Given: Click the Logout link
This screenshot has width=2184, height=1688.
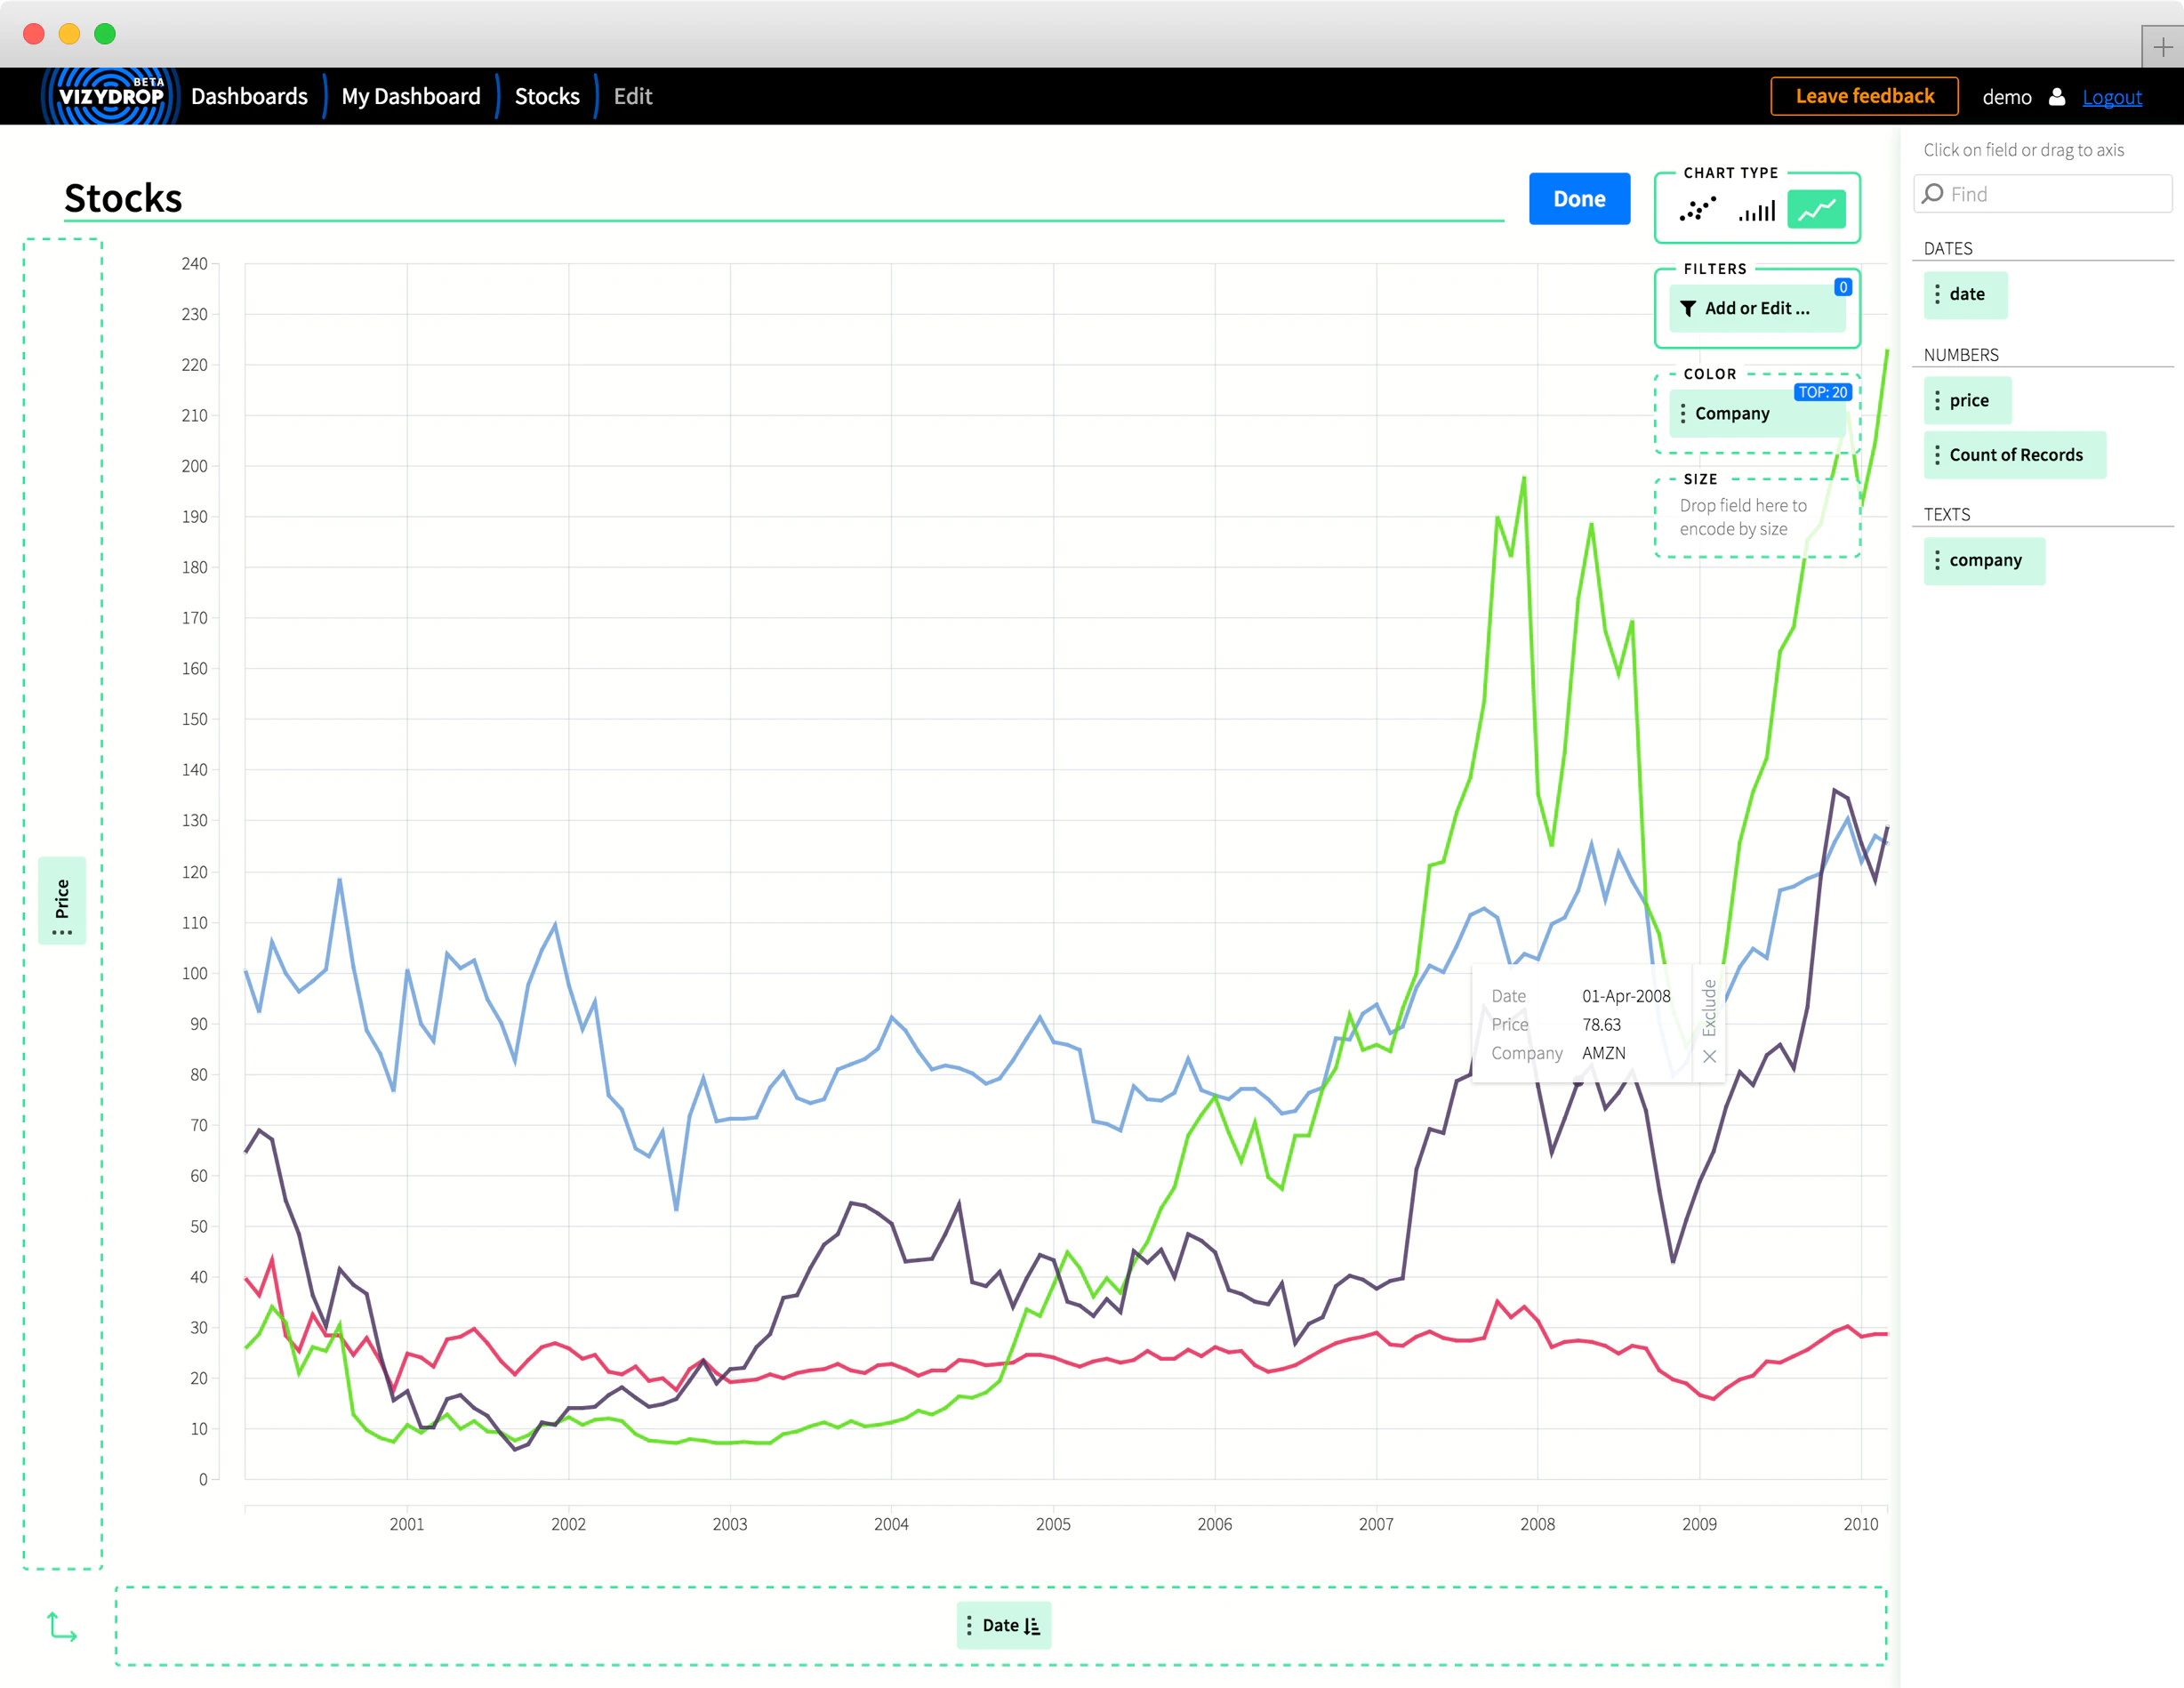Looking at the screenshot, I should pyautogui.click(x=2111, y=97).
